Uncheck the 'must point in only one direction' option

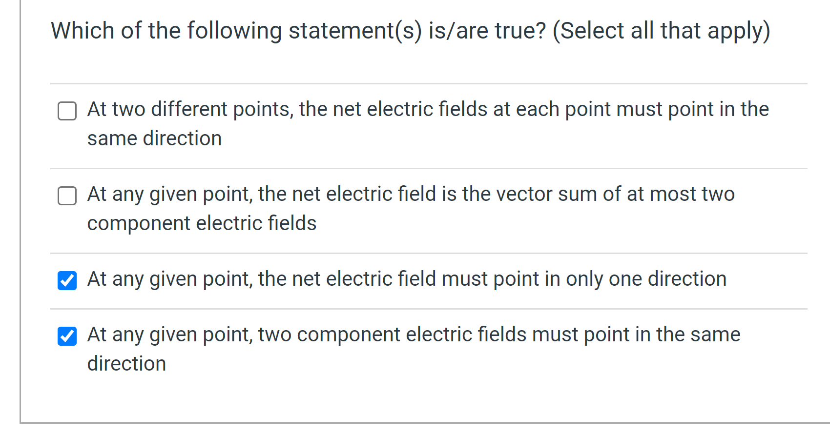pos(67,280)
